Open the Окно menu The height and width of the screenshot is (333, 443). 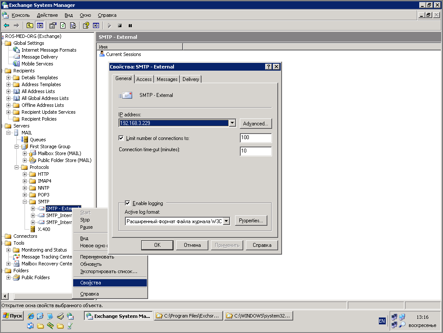pos(85,15)
